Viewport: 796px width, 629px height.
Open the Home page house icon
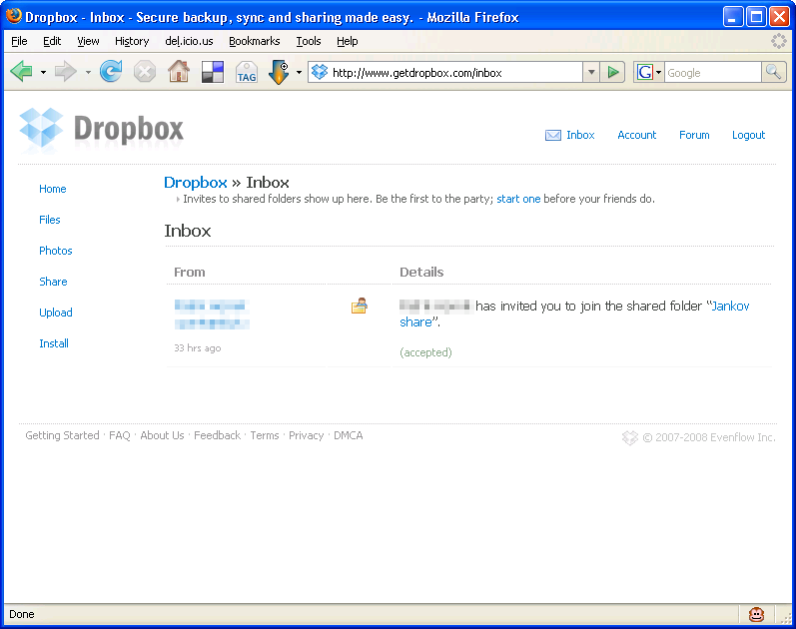pyautogui.click(x=179, y=72)
